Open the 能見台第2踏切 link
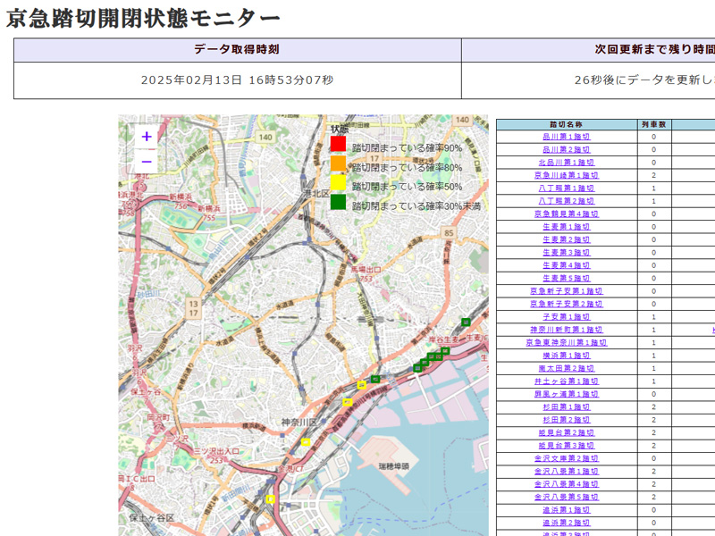 click(x=567, y=432)
